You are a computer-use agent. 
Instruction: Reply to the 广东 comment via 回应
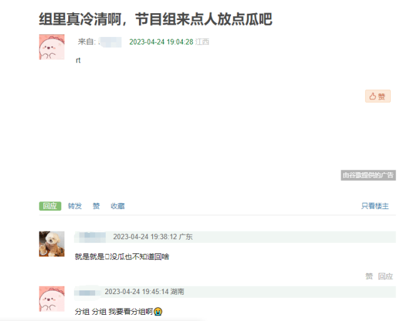click(385, 276)
